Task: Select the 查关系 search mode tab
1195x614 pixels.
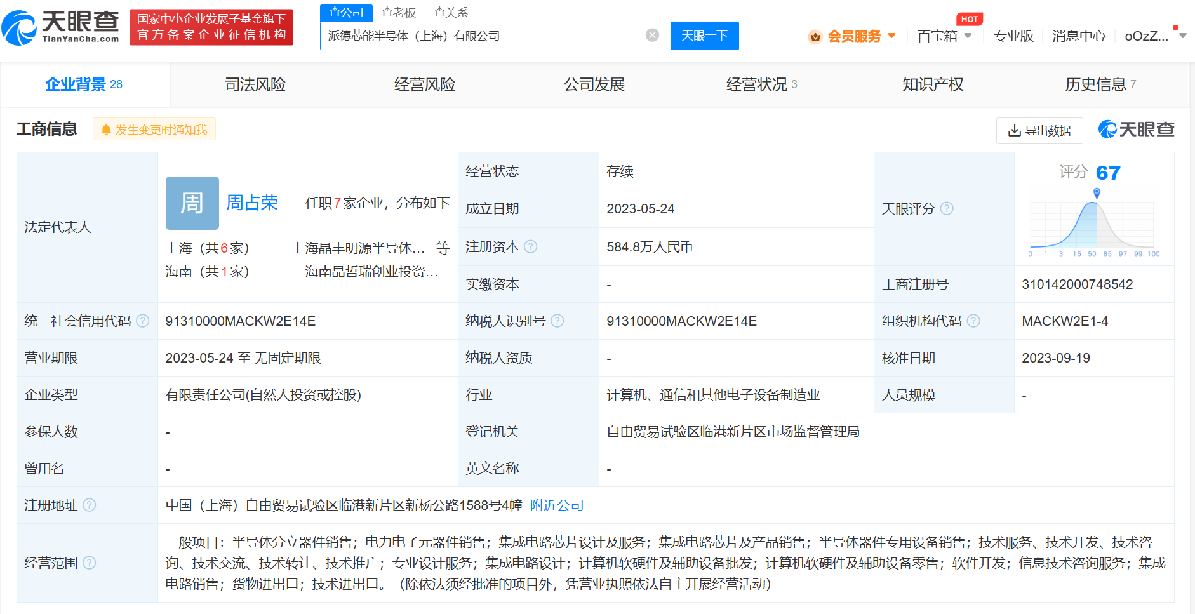Action: (x=451, y=12)
